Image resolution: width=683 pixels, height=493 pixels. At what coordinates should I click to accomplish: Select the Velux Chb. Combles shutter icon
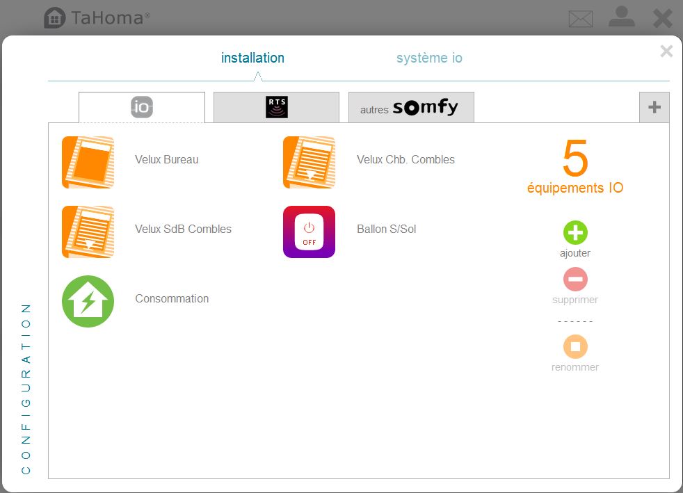[x=309, y=162]
